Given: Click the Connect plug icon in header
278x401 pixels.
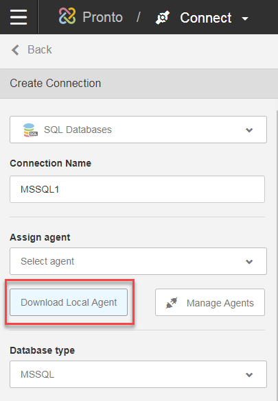Looking at the screenshot, I should coord(163,17).
